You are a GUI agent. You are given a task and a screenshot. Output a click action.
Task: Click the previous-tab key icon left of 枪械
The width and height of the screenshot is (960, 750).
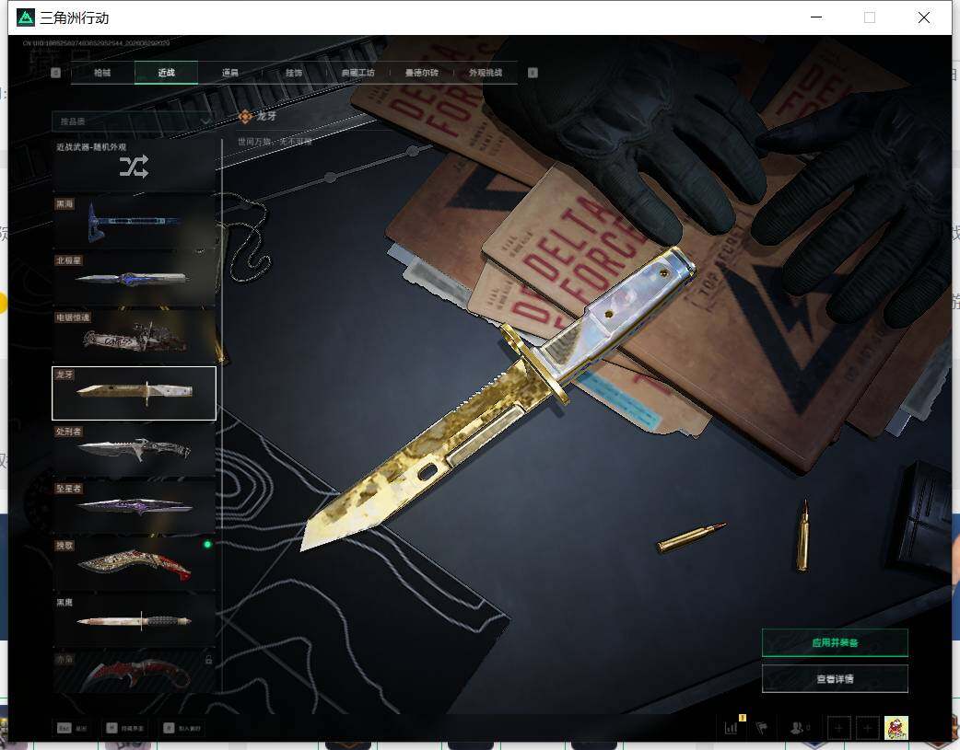55,73
